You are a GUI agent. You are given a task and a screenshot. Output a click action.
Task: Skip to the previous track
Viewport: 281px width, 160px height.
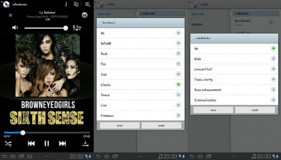click(31, 144)
